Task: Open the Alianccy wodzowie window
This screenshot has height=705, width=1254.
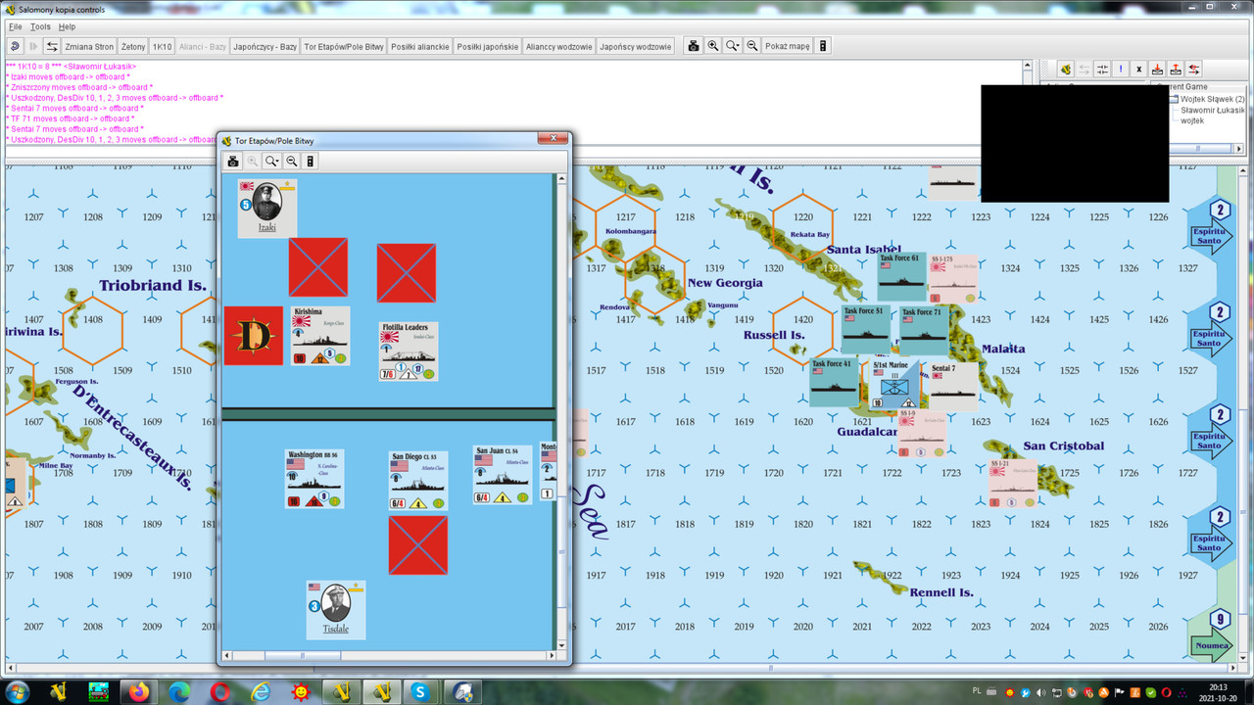Action: click(559, 46)
